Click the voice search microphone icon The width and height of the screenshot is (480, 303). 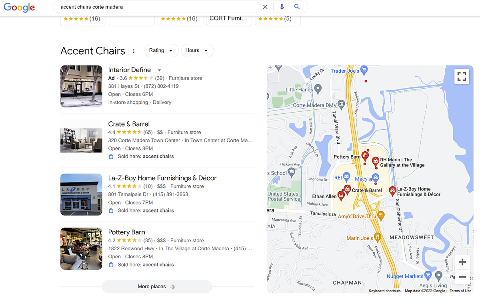(x=282, y=7)
